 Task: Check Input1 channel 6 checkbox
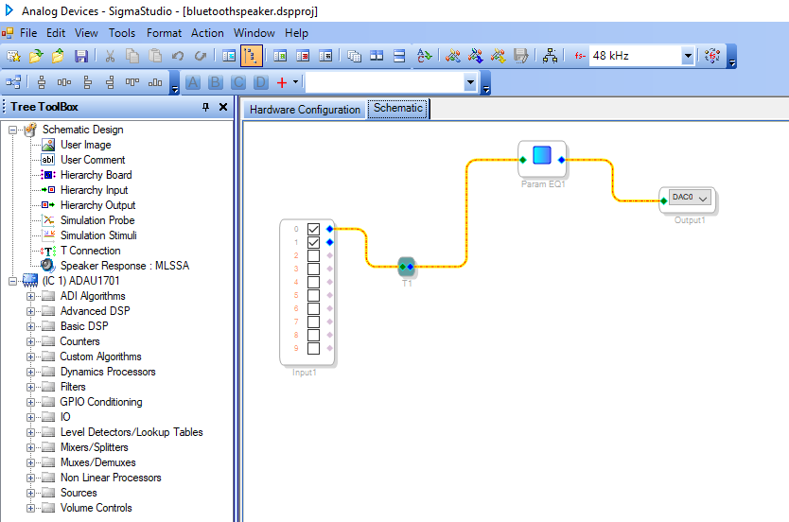[313, 309]
